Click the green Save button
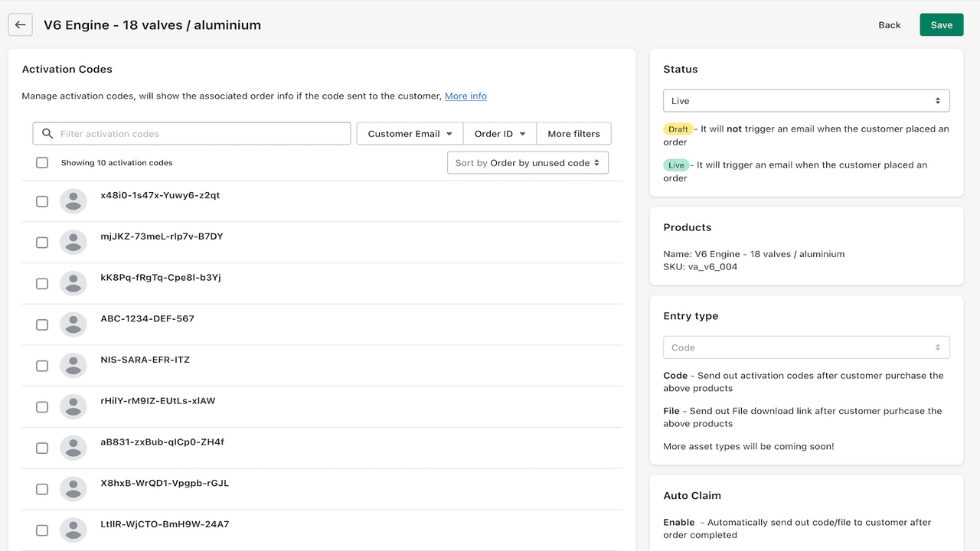Screen dimensions: 980x551 click(941, 24)
